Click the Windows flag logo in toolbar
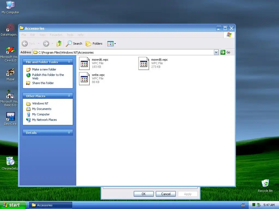 [x=229, y=35]
